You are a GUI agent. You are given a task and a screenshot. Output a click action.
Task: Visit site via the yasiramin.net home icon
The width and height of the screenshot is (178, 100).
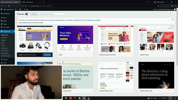(x=9, y=9)
